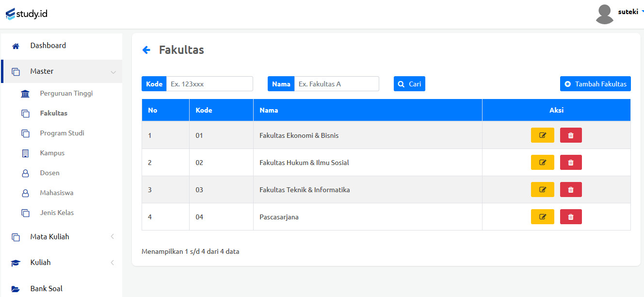
Task: Click the Kode column header
Action: click(221, 110)
